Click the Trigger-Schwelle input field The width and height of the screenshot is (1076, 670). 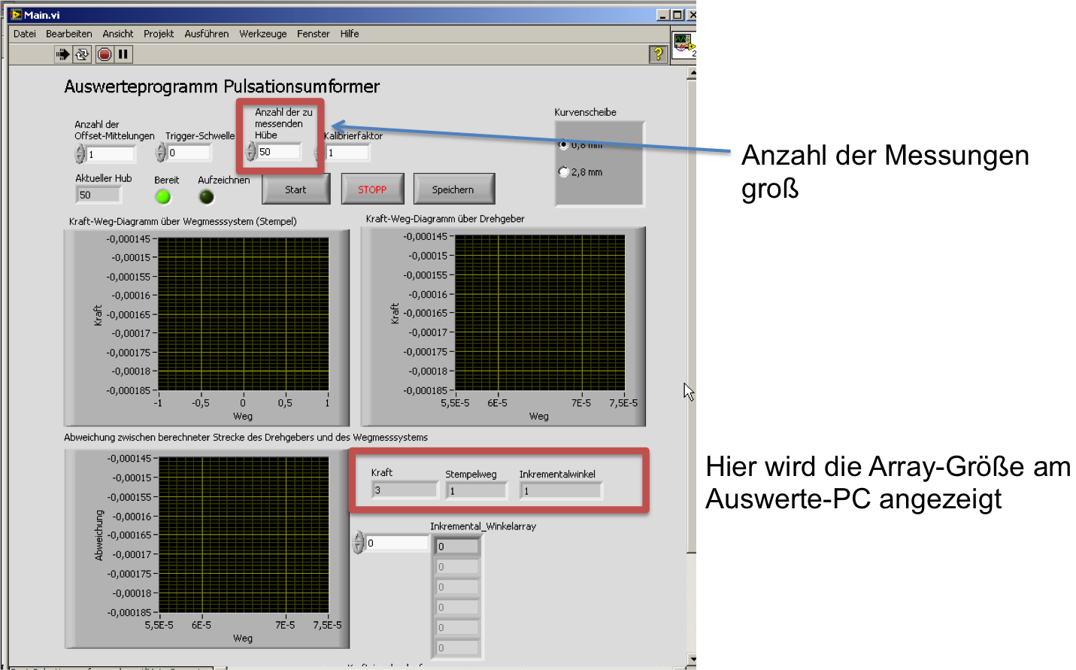pyautogui.click(x=189, y=153)
